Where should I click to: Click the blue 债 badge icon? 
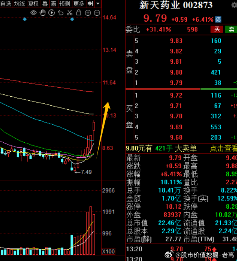coord(218,20)
